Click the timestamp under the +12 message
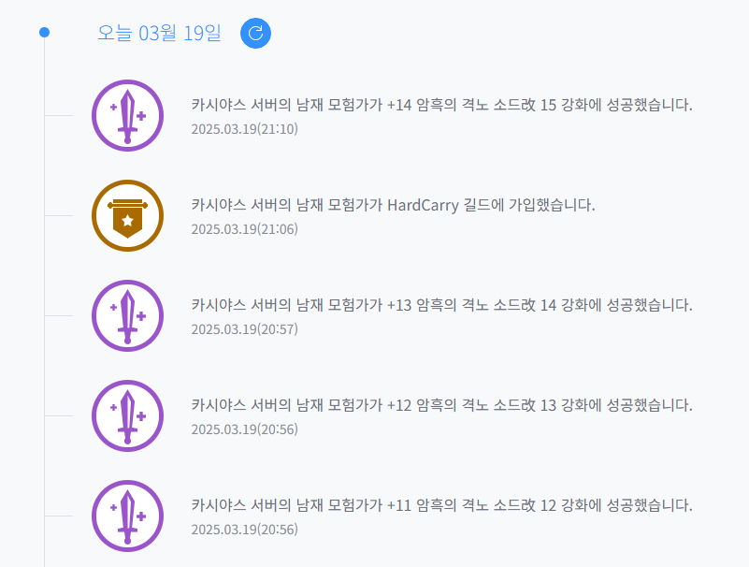 click(x=245, y=429)
